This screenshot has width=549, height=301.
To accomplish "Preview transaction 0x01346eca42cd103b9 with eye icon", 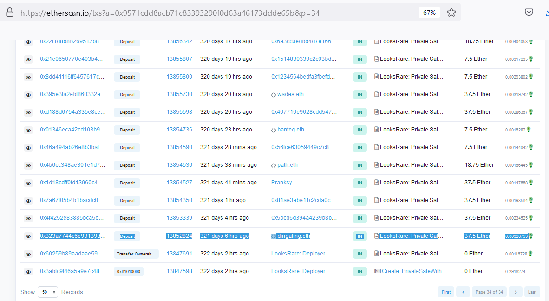I will click(x=28, y=130).
